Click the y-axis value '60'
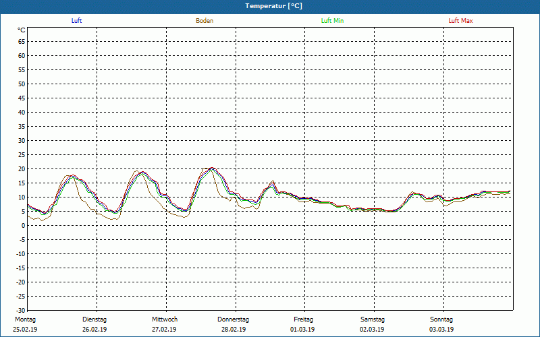 tap(22, 56)
